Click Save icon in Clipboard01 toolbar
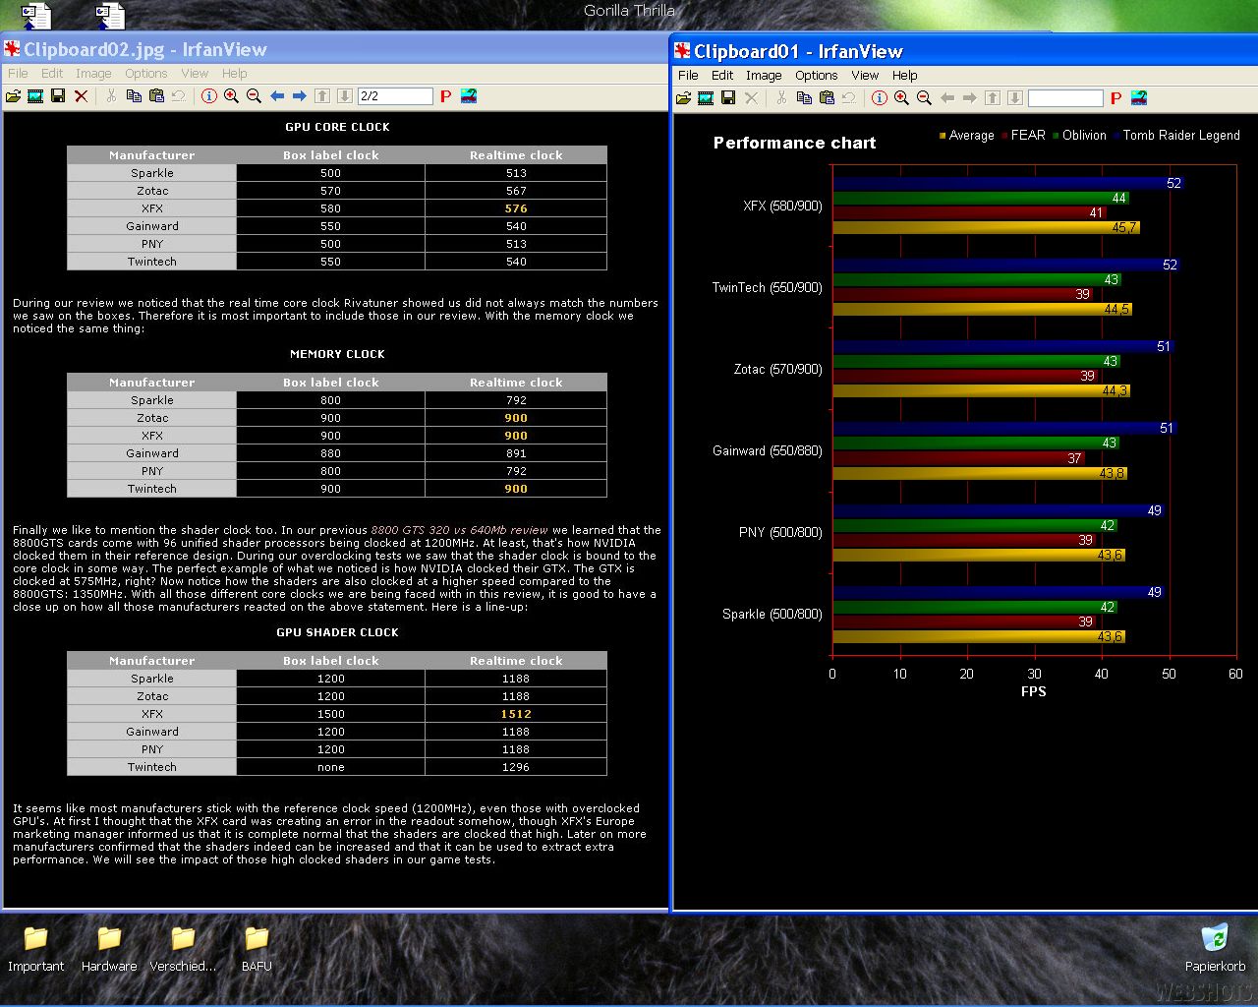The height and width of the screenshot is (1007, 1258). tap(728, 98)
